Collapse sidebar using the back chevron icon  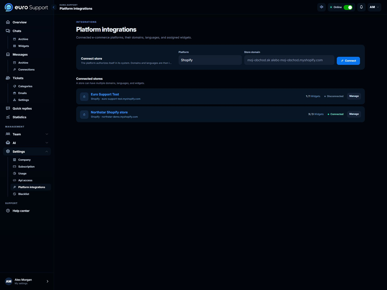(54, 7)
